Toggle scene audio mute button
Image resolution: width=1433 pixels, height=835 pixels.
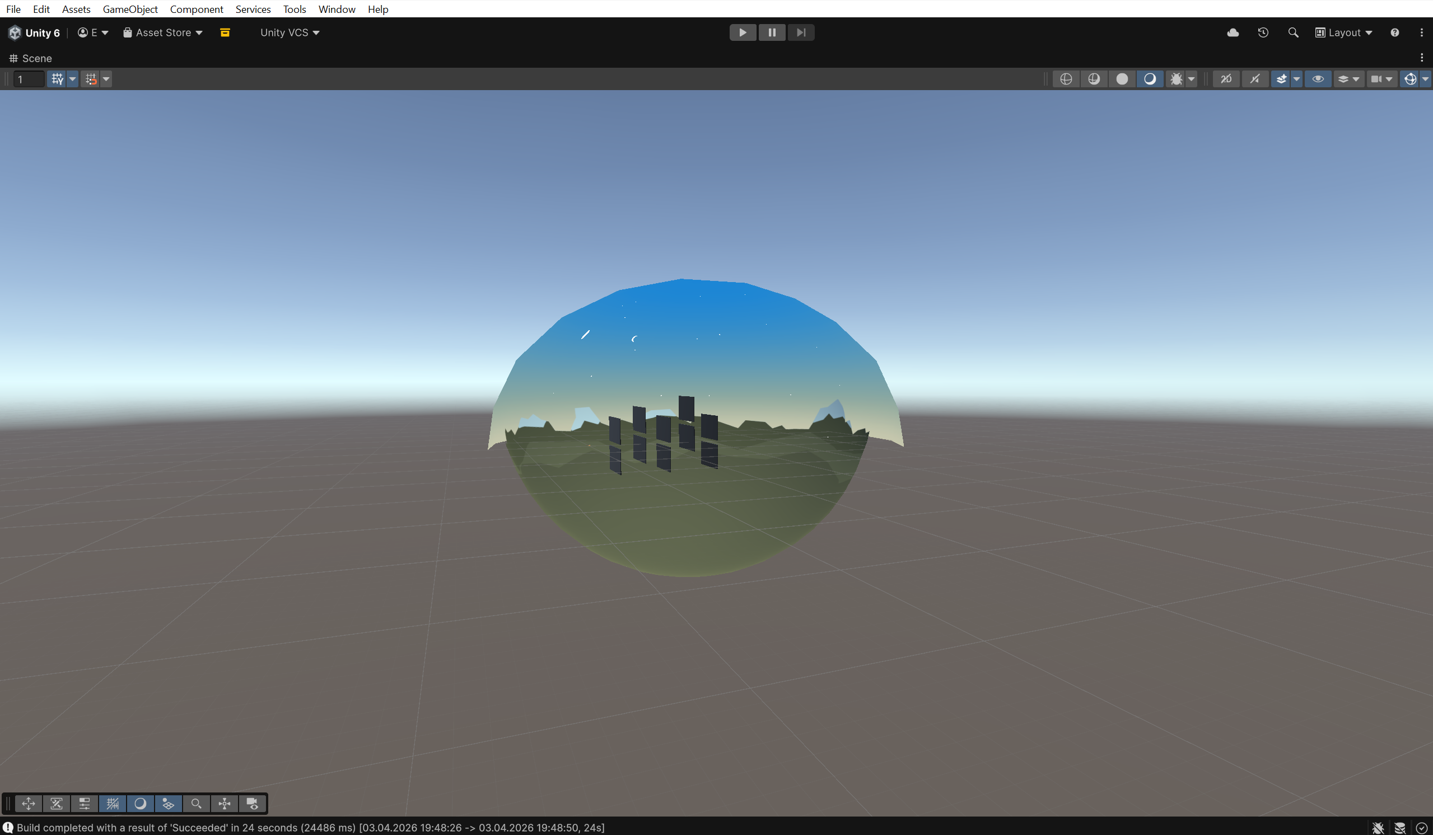(1254, 79)
